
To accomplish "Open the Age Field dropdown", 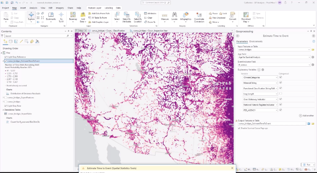I will click(309, 57).
